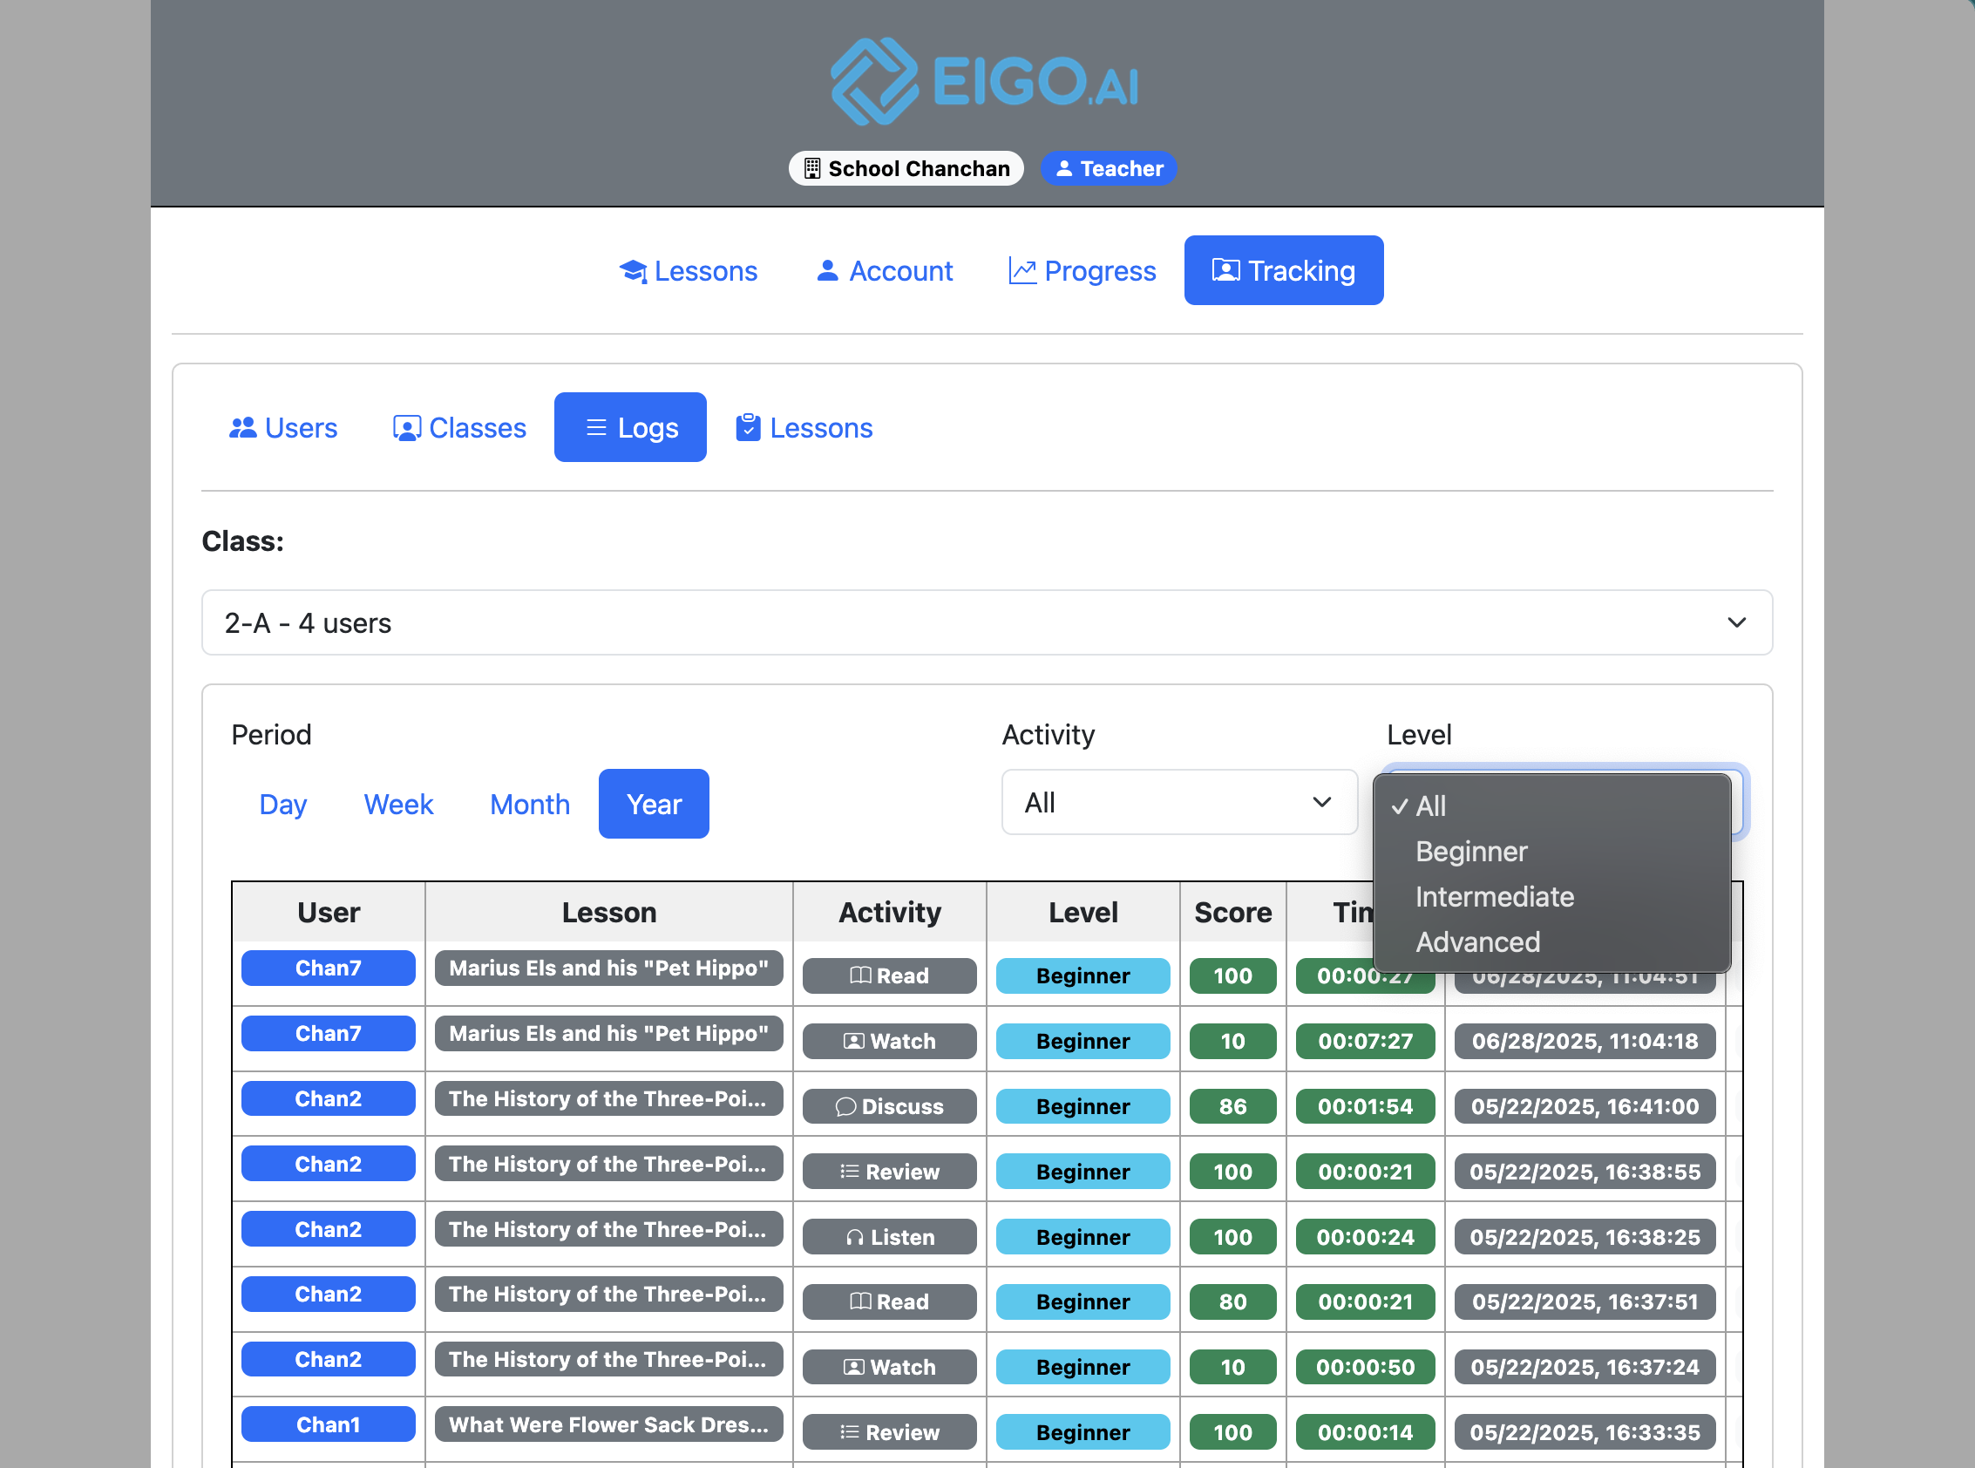The width and height of the screenshot is (1975, 1468).
Task: Click the Lessons graduation cap icon
Action: coord(633,271)
